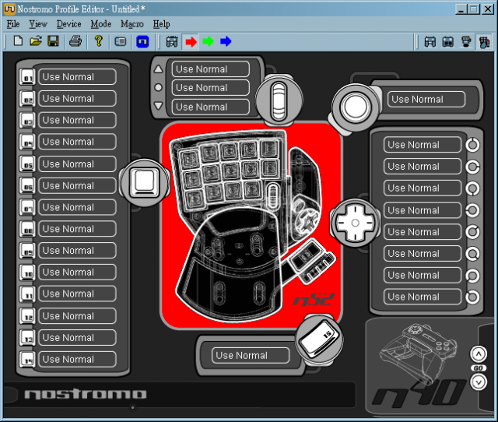Switch to the red shift state arrow
Viewport: 498px width, 422px height.
pyautogui.click(x=191, y=41)
